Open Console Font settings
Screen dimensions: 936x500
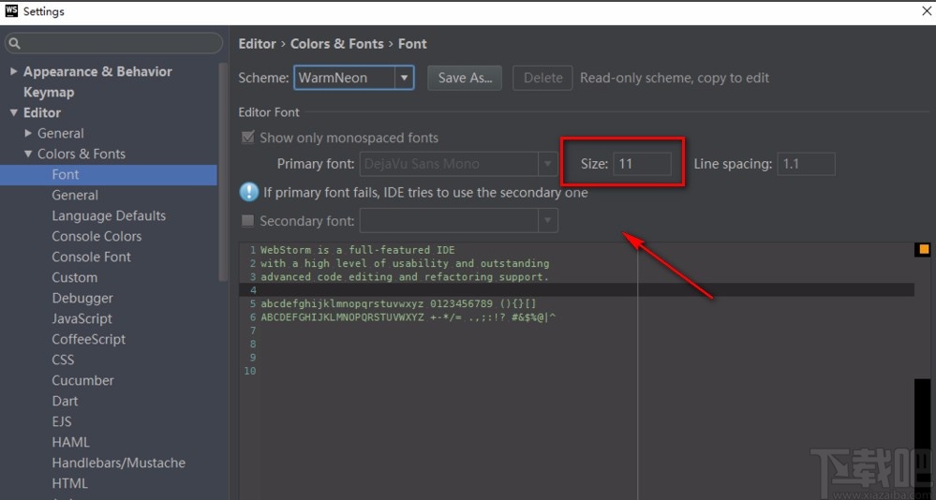tap(91, 257)
